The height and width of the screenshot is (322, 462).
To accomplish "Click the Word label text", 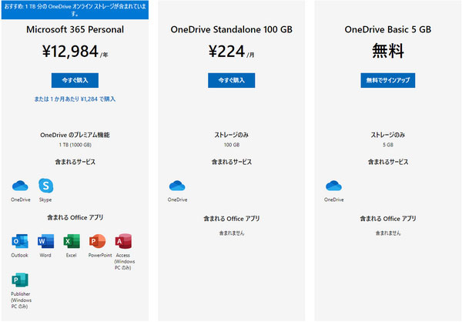I will (45, 255).
